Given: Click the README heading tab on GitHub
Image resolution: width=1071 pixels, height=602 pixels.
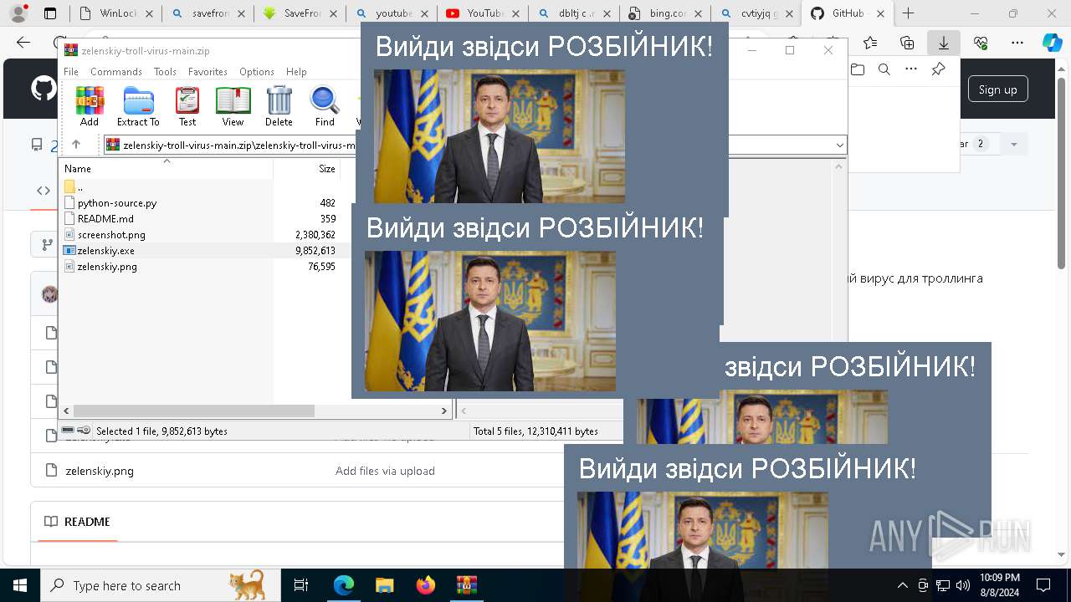Looking at the screenshot, I should pyautogui.click(x=78, y=521).
